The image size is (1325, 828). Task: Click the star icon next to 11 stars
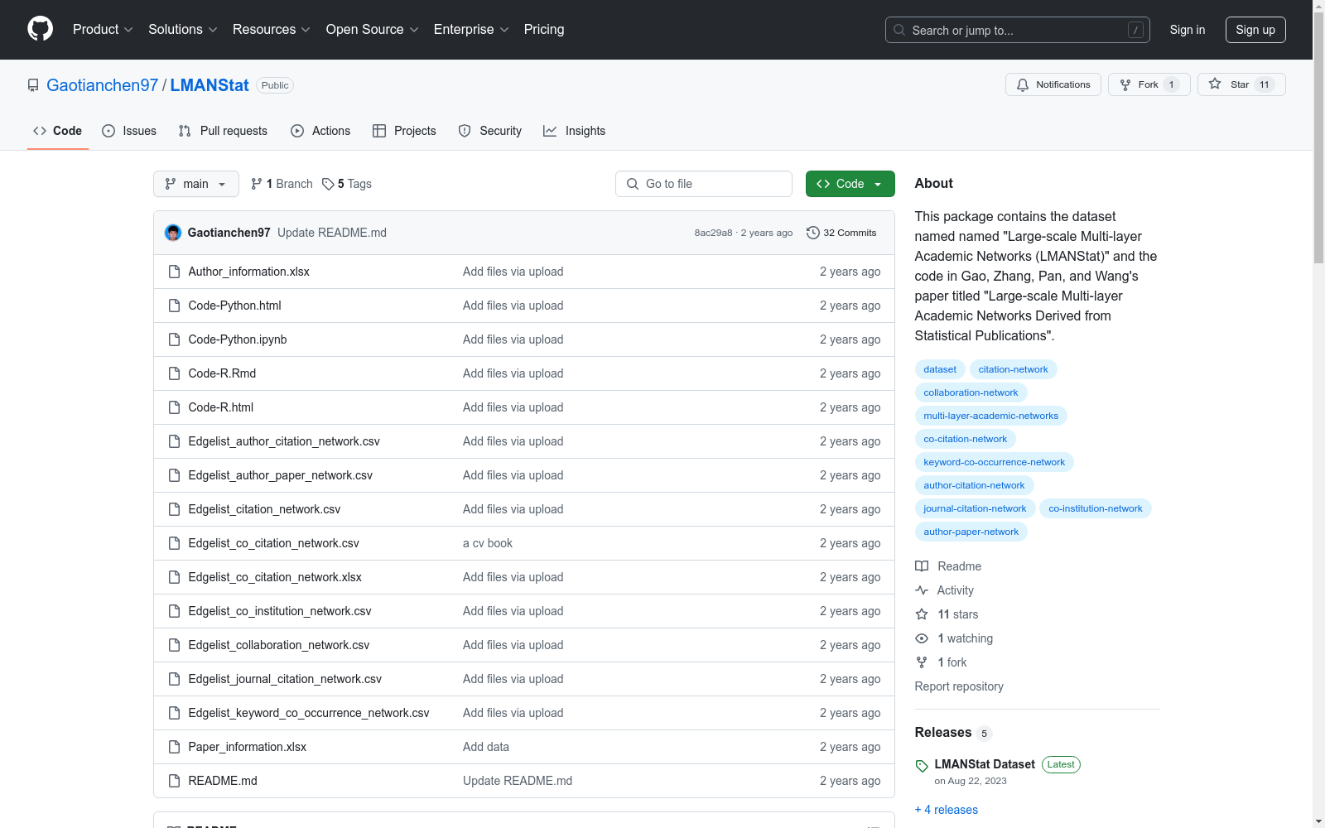tap(922, 614)
